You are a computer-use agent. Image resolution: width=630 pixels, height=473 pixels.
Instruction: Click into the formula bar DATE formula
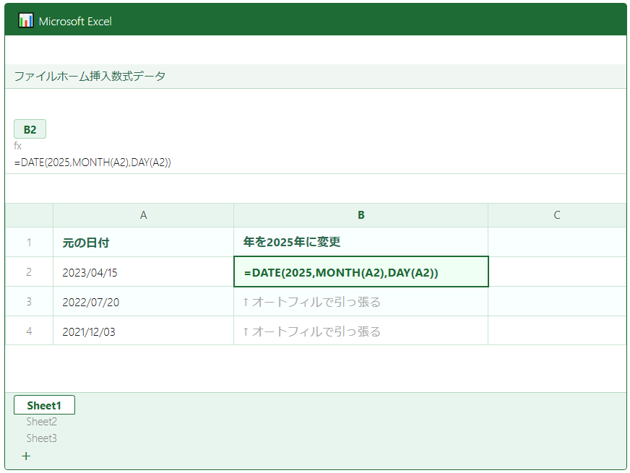tap(92, 162)
